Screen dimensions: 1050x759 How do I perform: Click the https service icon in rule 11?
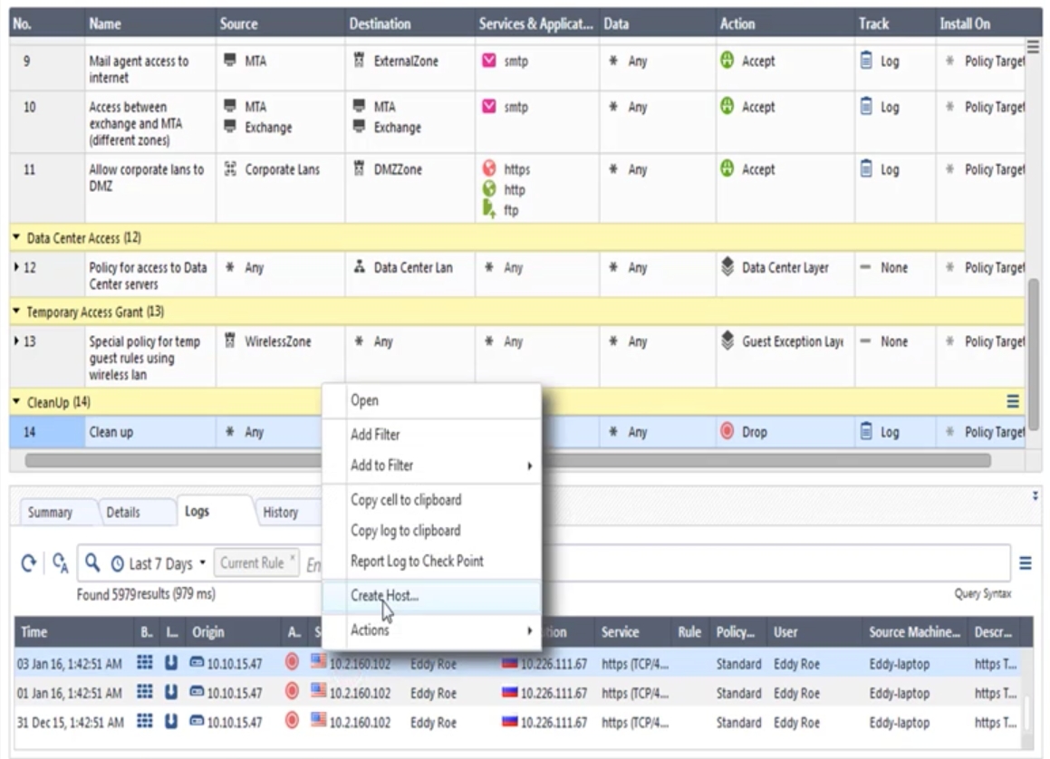coord(487,169)
